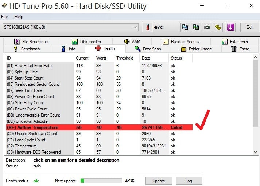
Task: Click the lightbulb icon on Benchmark tab
Action: (16, 49)
